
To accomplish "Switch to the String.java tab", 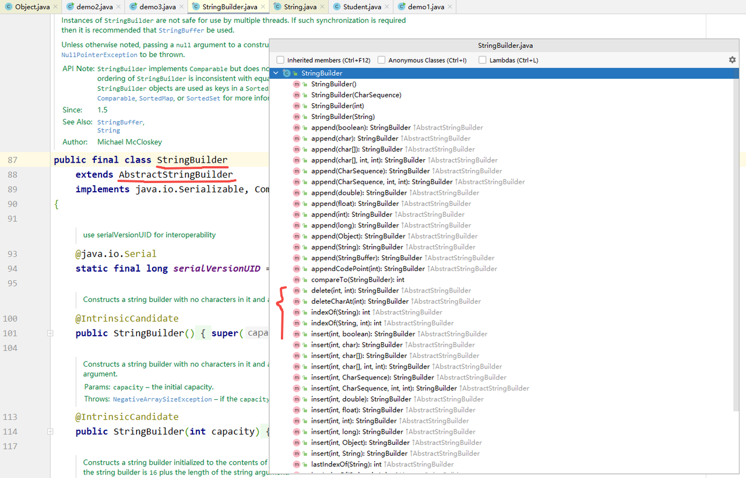I will 298,7.
